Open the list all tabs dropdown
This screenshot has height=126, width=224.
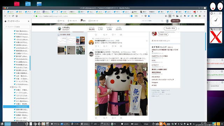click(x=204, y=12)
